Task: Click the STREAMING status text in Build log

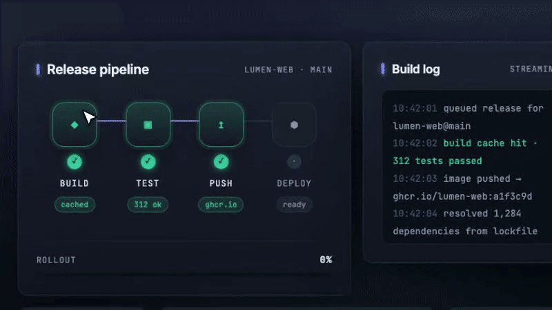Action: [x=531, y=70]
